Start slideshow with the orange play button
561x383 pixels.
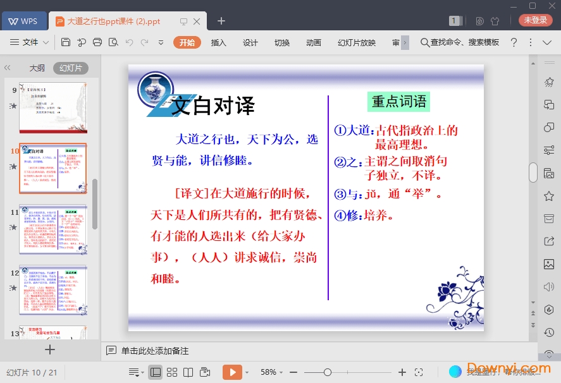(x=232, y=372)
